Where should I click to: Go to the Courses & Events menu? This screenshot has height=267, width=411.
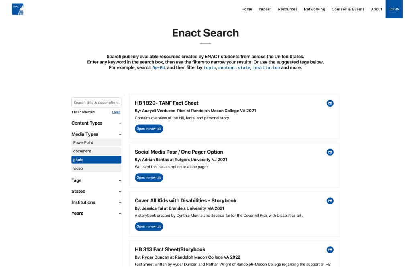click(x=348, y=9)
